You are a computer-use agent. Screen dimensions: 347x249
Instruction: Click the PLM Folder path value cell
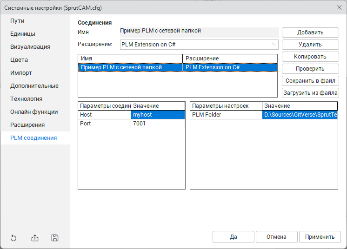pyautogui.click(x=300, y=115)
